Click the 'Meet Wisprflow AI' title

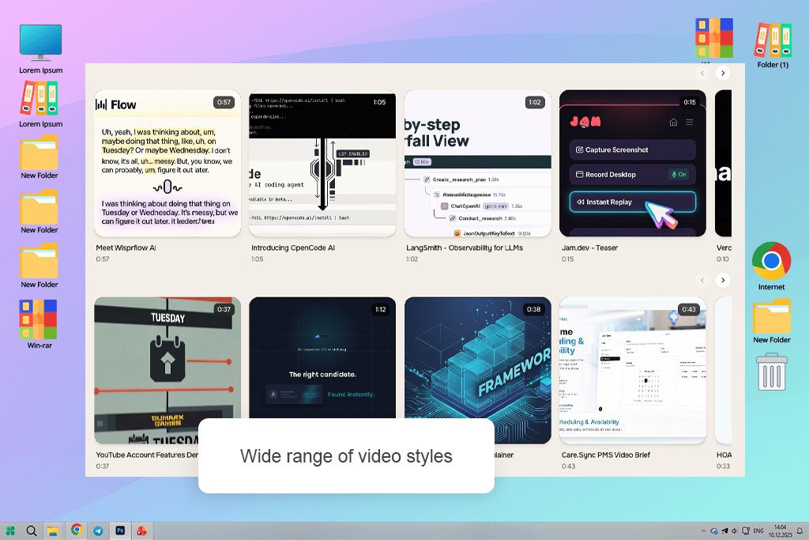point(126,247)
